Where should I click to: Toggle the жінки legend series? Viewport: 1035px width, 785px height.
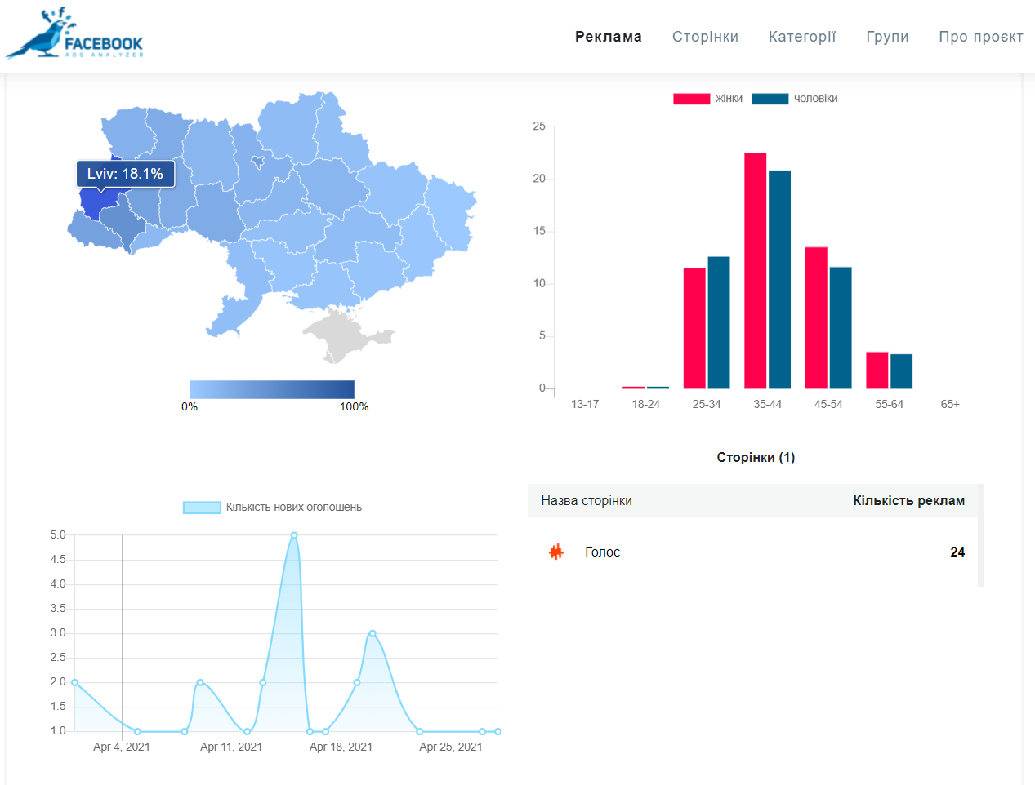point(707,99)
